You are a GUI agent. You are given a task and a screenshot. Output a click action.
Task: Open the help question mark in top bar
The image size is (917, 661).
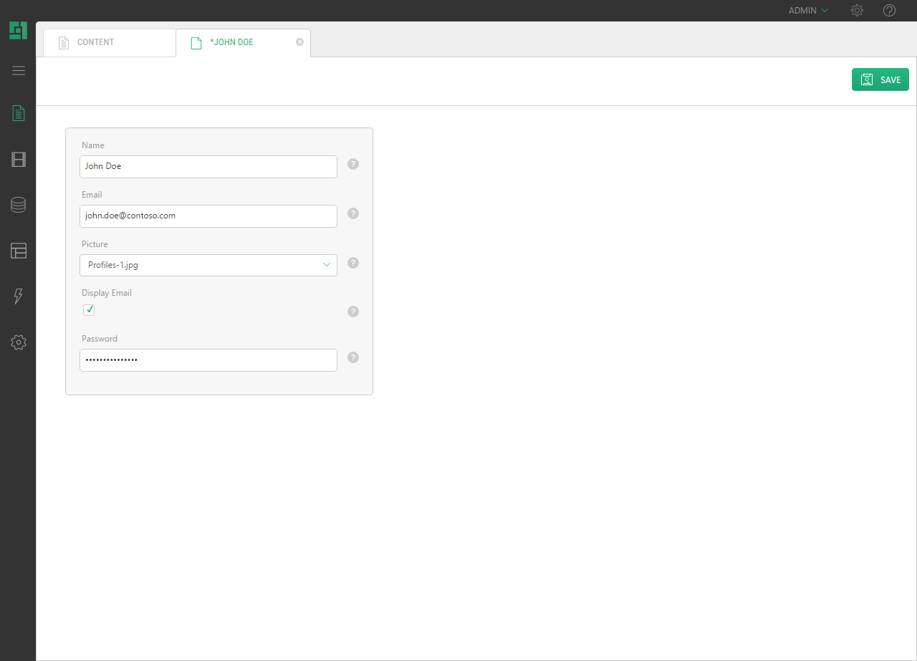pyautogui.click(x=890, y=11)
